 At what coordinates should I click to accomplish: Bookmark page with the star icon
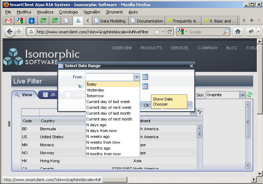pyautogui.click(x=157, y=32)
